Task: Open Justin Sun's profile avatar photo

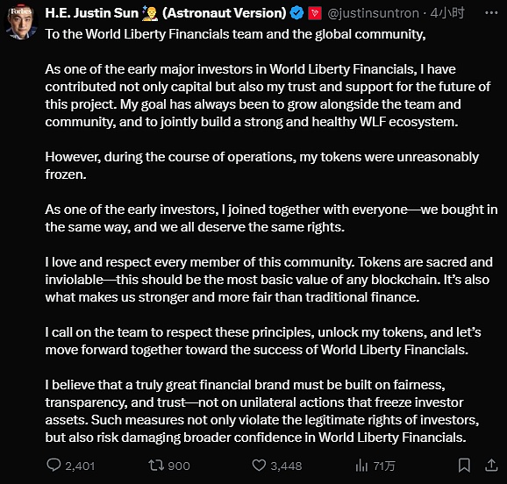Action: click(21, 23)
